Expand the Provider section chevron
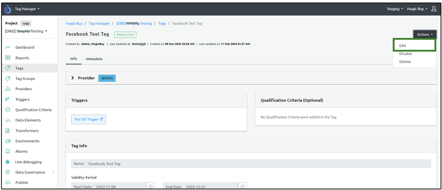This screenshot has width=442, height=190. [72, 78]
